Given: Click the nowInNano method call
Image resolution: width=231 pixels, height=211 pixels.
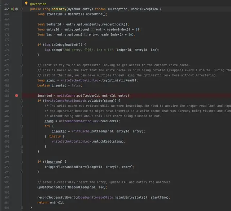Looking at the screenshot, I should point(93,14).
